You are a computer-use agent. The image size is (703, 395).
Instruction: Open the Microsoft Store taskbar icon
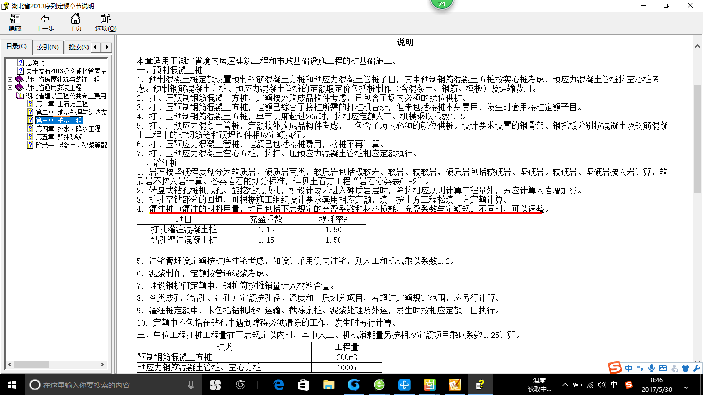point(303,384)
